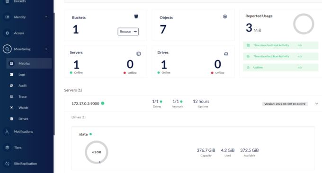The width and height of the screenshot is (322, 173).
Task: Click the Browse buckets button
Action: pyautogui.click(x=128, y=32)
